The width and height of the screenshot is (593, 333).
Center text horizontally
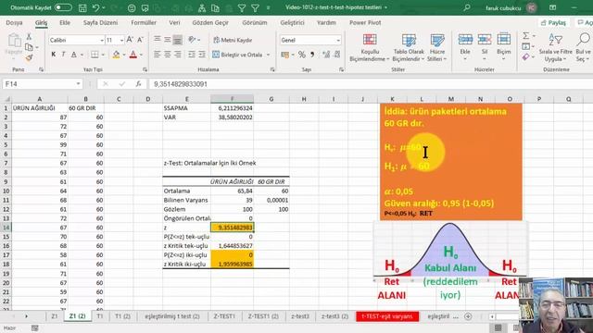coord(167,55)
